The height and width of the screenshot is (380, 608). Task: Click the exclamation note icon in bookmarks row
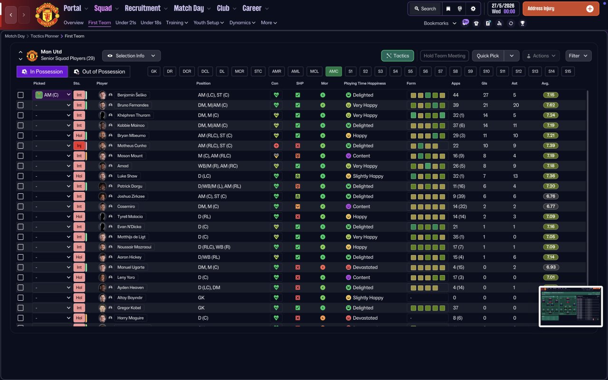(488, 23)
